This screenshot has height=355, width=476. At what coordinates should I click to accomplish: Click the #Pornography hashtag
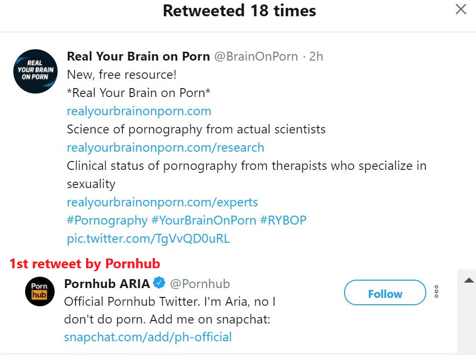(107, 220)
